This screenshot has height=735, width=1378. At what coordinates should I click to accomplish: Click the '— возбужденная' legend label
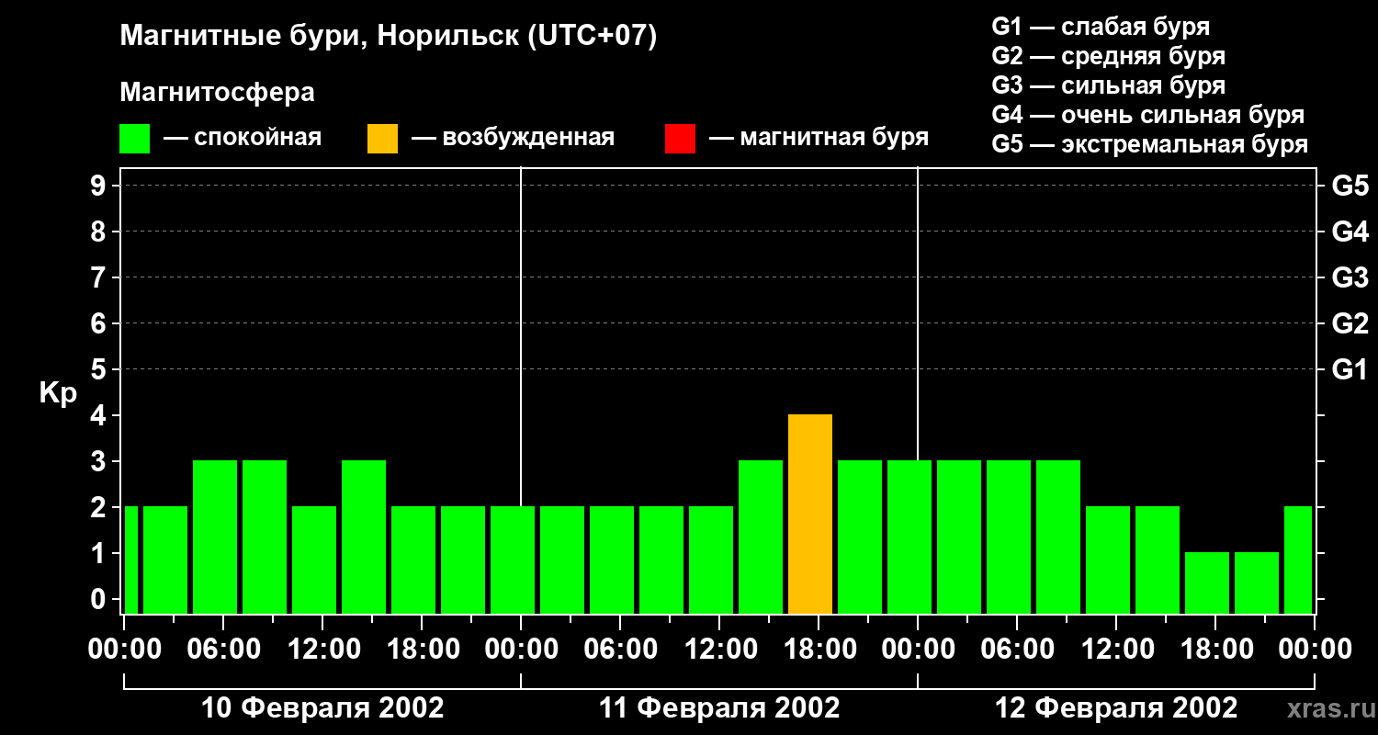[x=513, y=139]
